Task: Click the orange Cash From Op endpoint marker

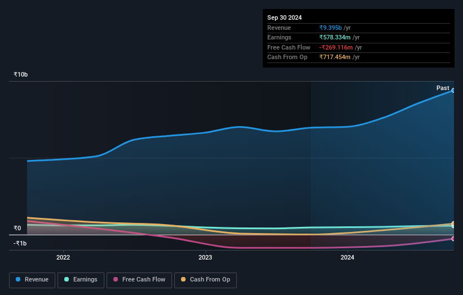Action: coord(453,224)
